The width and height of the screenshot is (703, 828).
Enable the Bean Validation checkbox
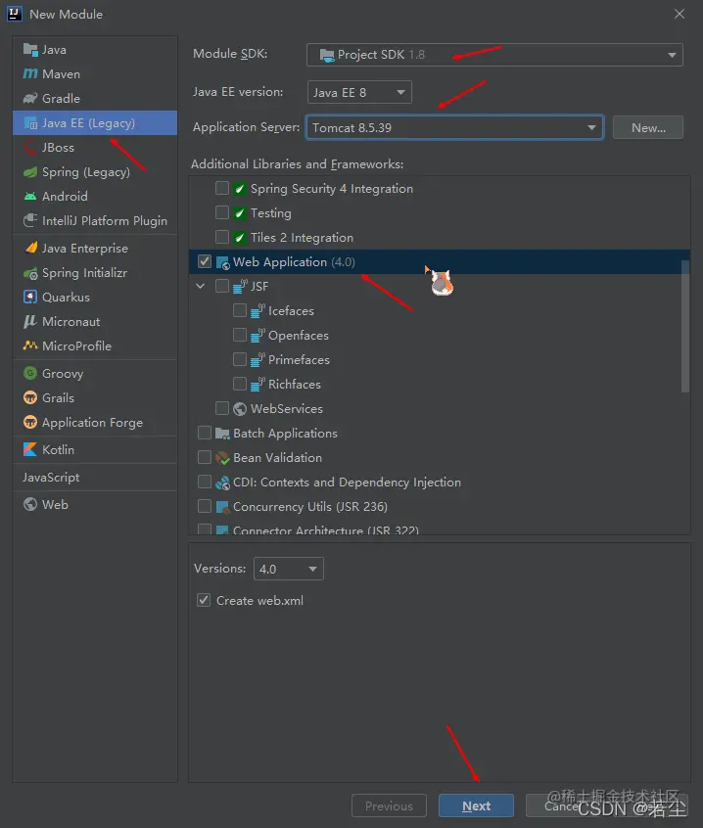[204, 457]
